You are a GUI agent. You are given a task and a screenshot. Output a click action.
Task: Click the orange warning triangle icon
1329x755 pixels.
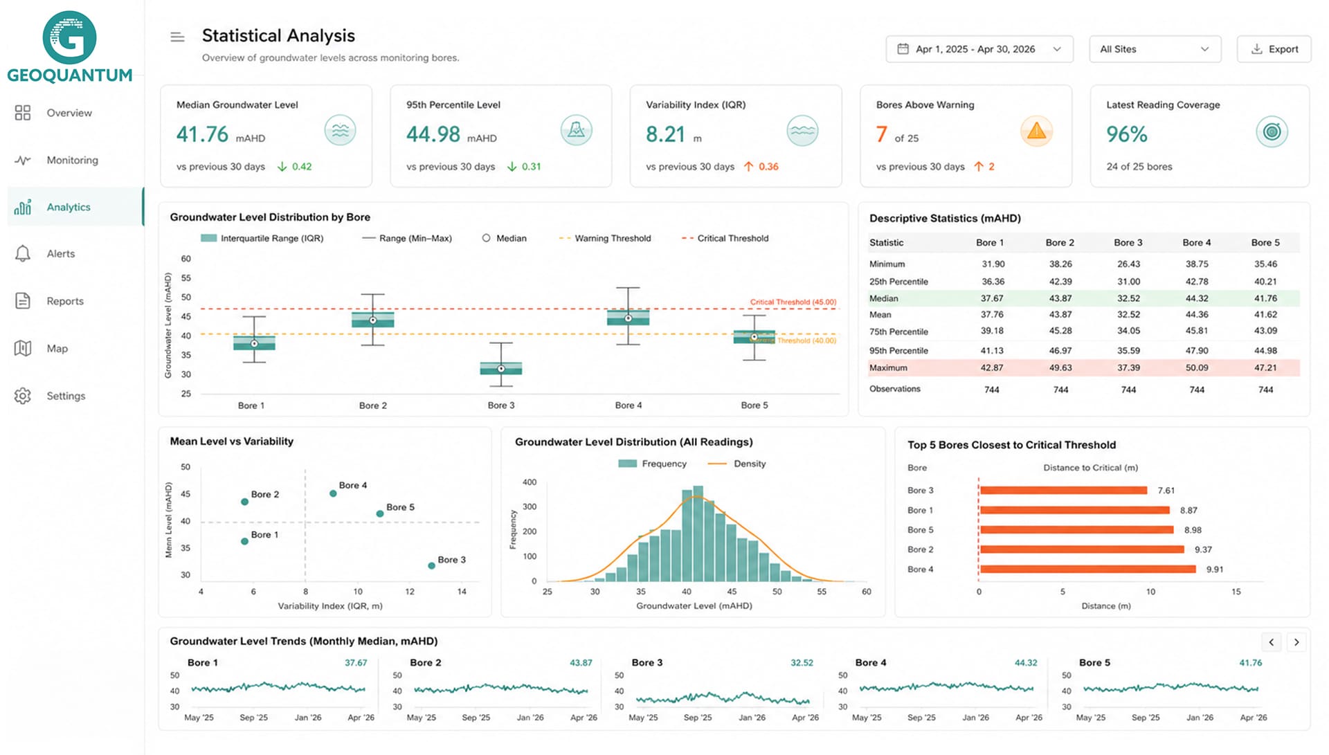[x=1036, y=131]
